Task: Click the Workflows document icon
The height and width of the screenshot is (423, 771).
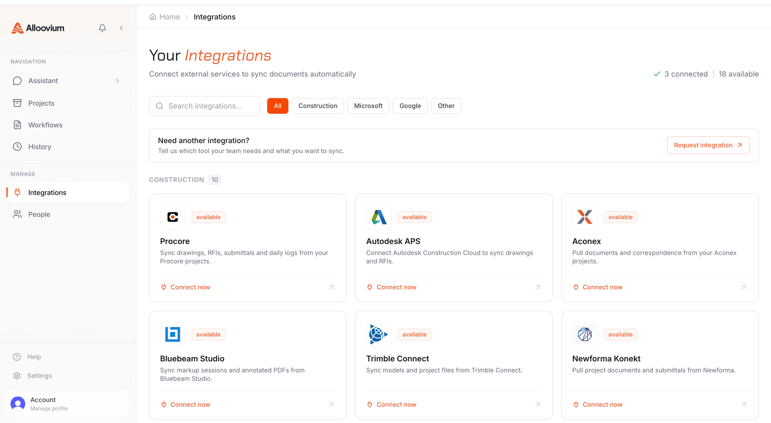Action: [17, 125]
